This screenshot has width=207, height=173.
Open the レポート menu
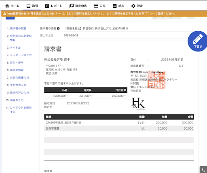(53, 6)
